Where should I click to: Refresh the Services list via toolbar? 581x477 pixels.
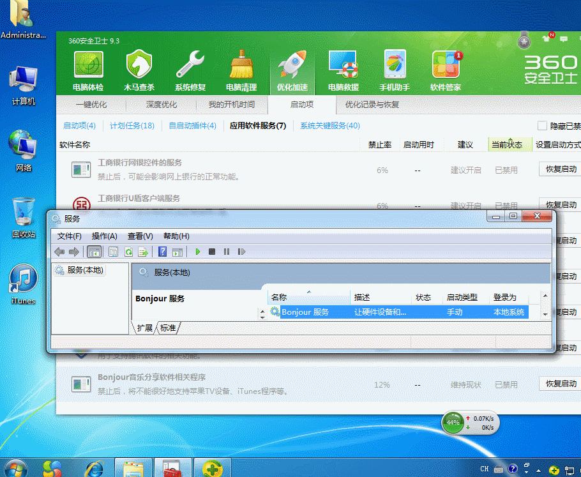tap(128, 252)
